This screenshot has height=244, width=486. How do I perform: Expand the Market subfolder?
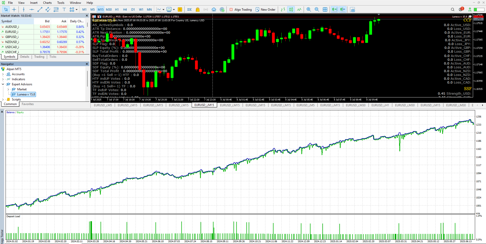(x=8, y=89)
